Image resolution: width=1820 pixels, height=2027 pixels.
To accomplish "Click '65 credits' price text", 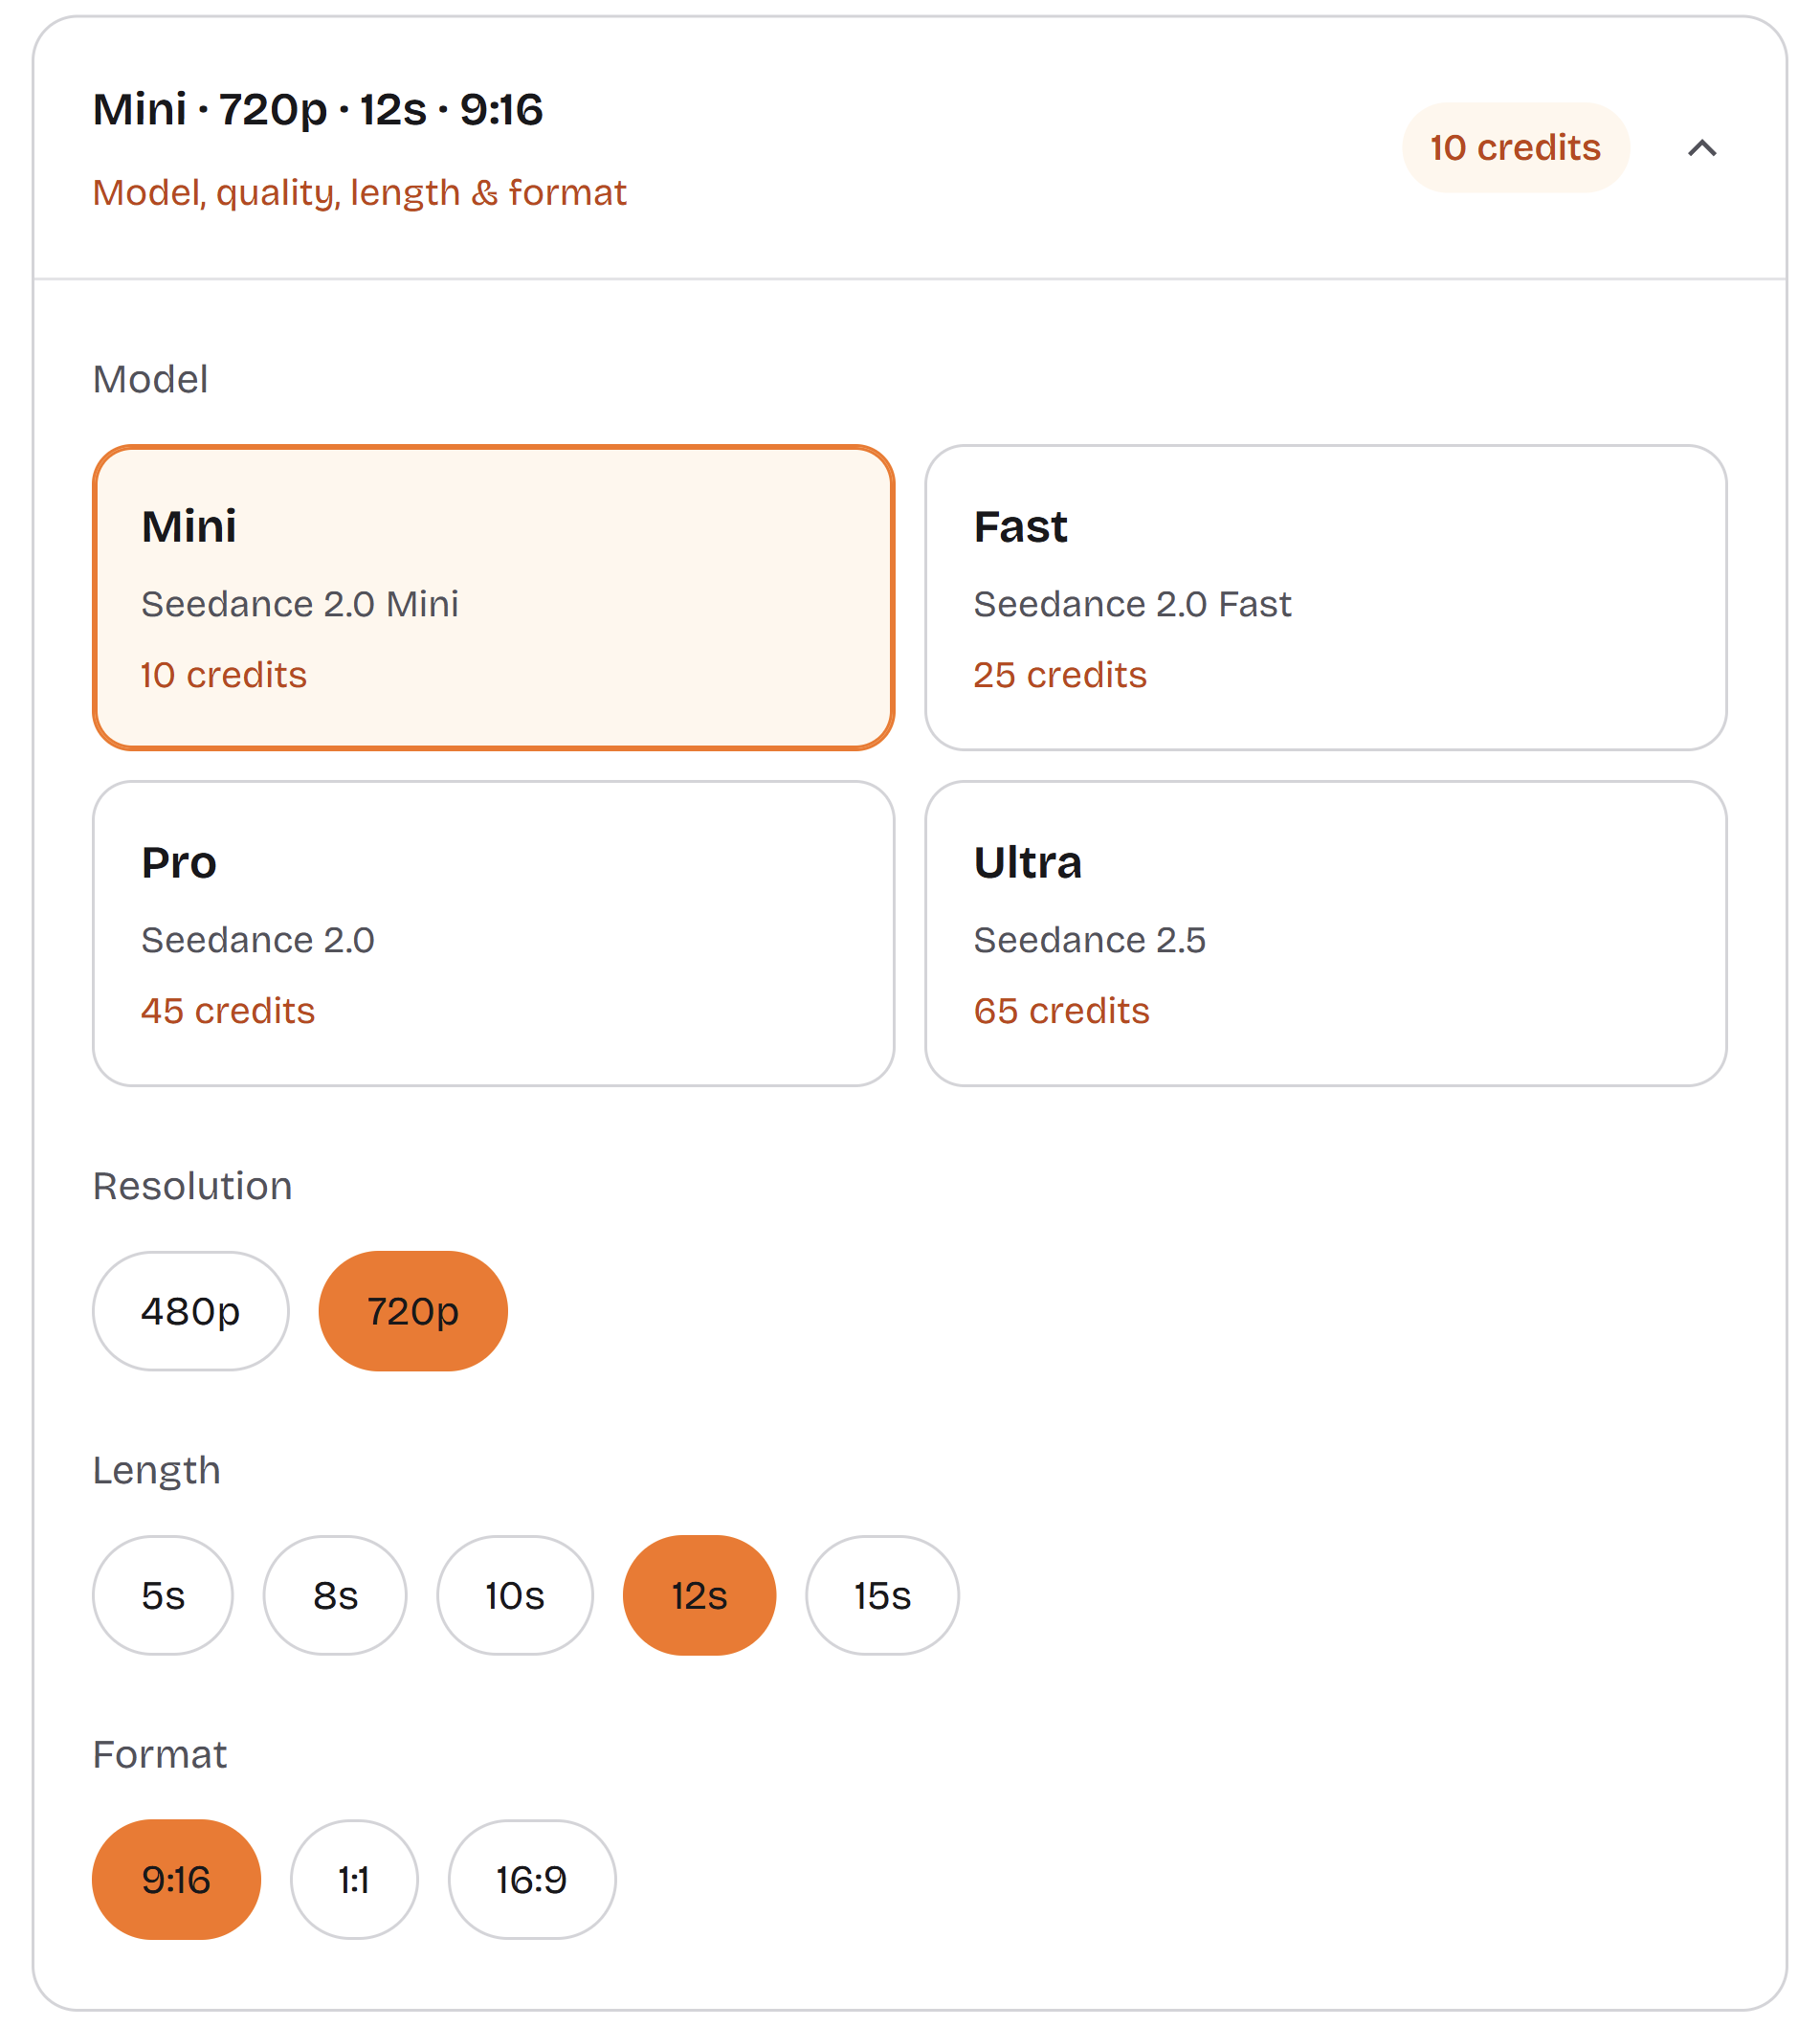I will click(1062, 1011).
